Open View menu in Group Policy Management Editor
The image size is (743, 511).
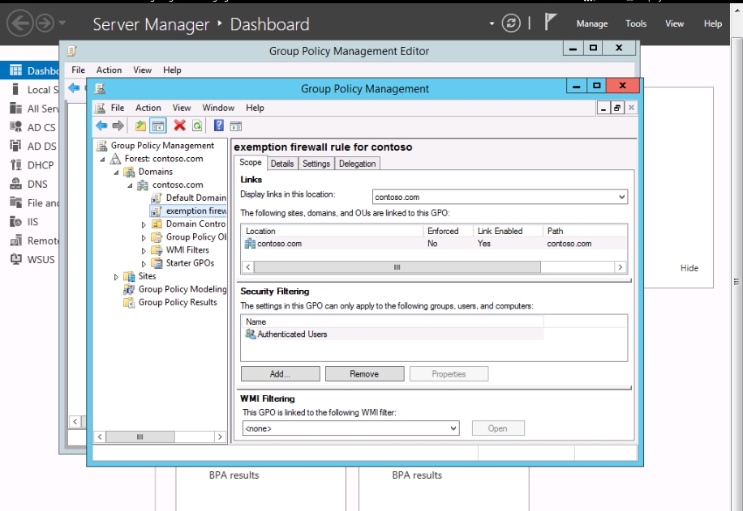pyautogui.click(x=142, y=70)
